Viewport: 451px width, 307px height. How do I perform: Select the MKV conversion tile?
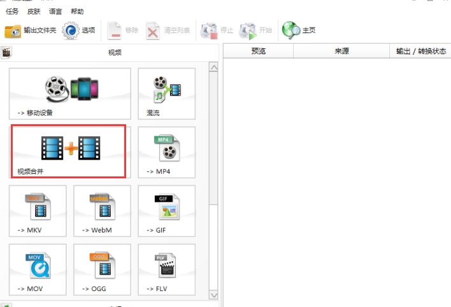(38, 211)
